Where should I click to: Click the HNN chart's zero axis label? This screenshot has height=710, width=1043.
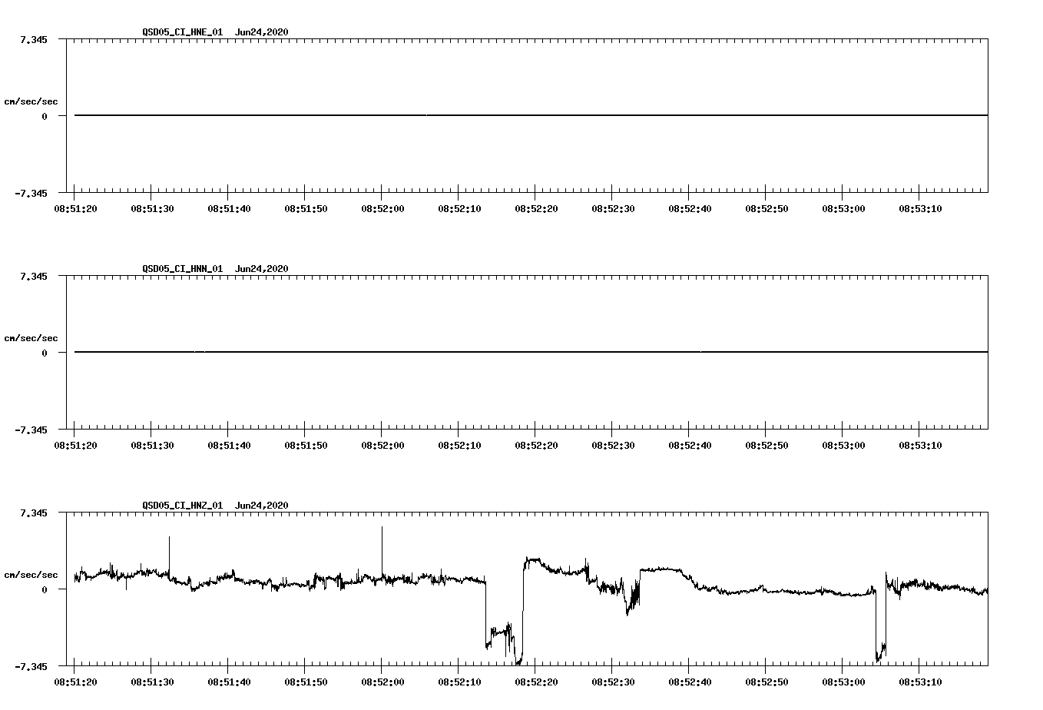[45, 353]
